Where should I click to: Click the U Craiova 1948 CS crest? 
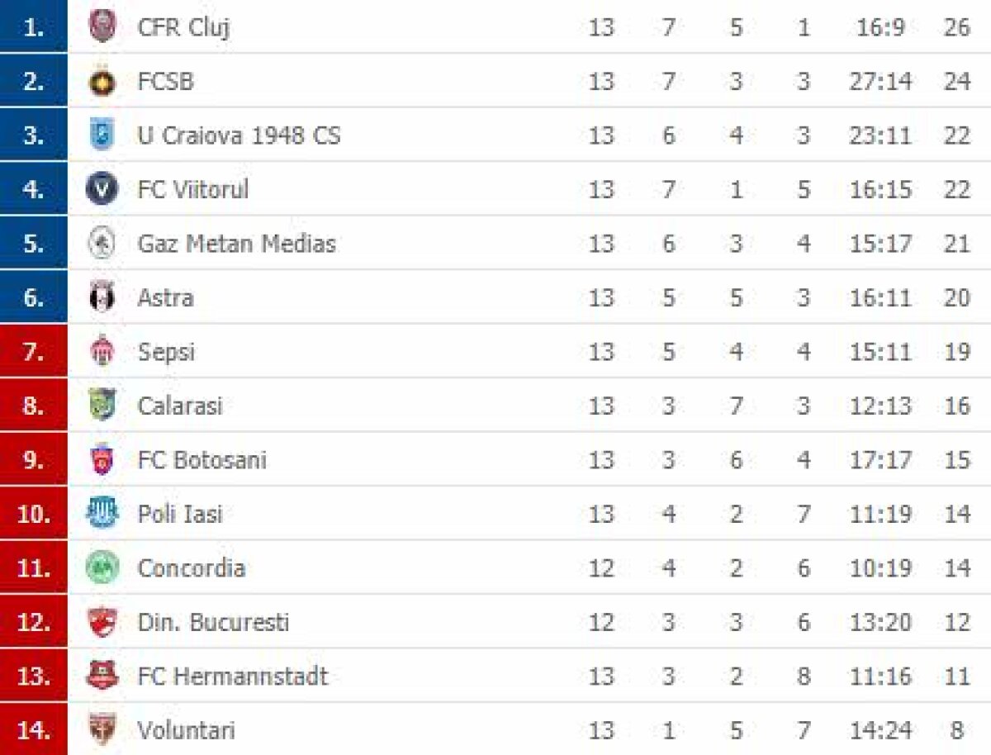pos(102,135)
